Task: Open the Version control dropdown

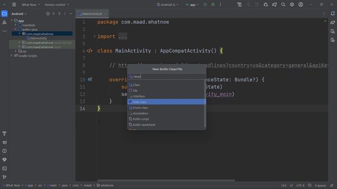Action: click(x=57, y=5)
